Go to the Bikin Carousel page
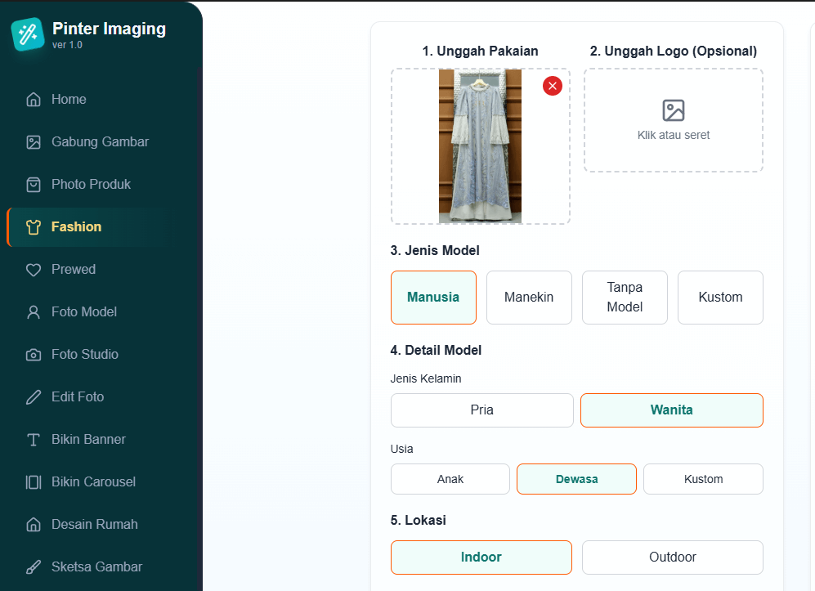Viewport: 815px width, 591px height. click(x=93, y=482)
